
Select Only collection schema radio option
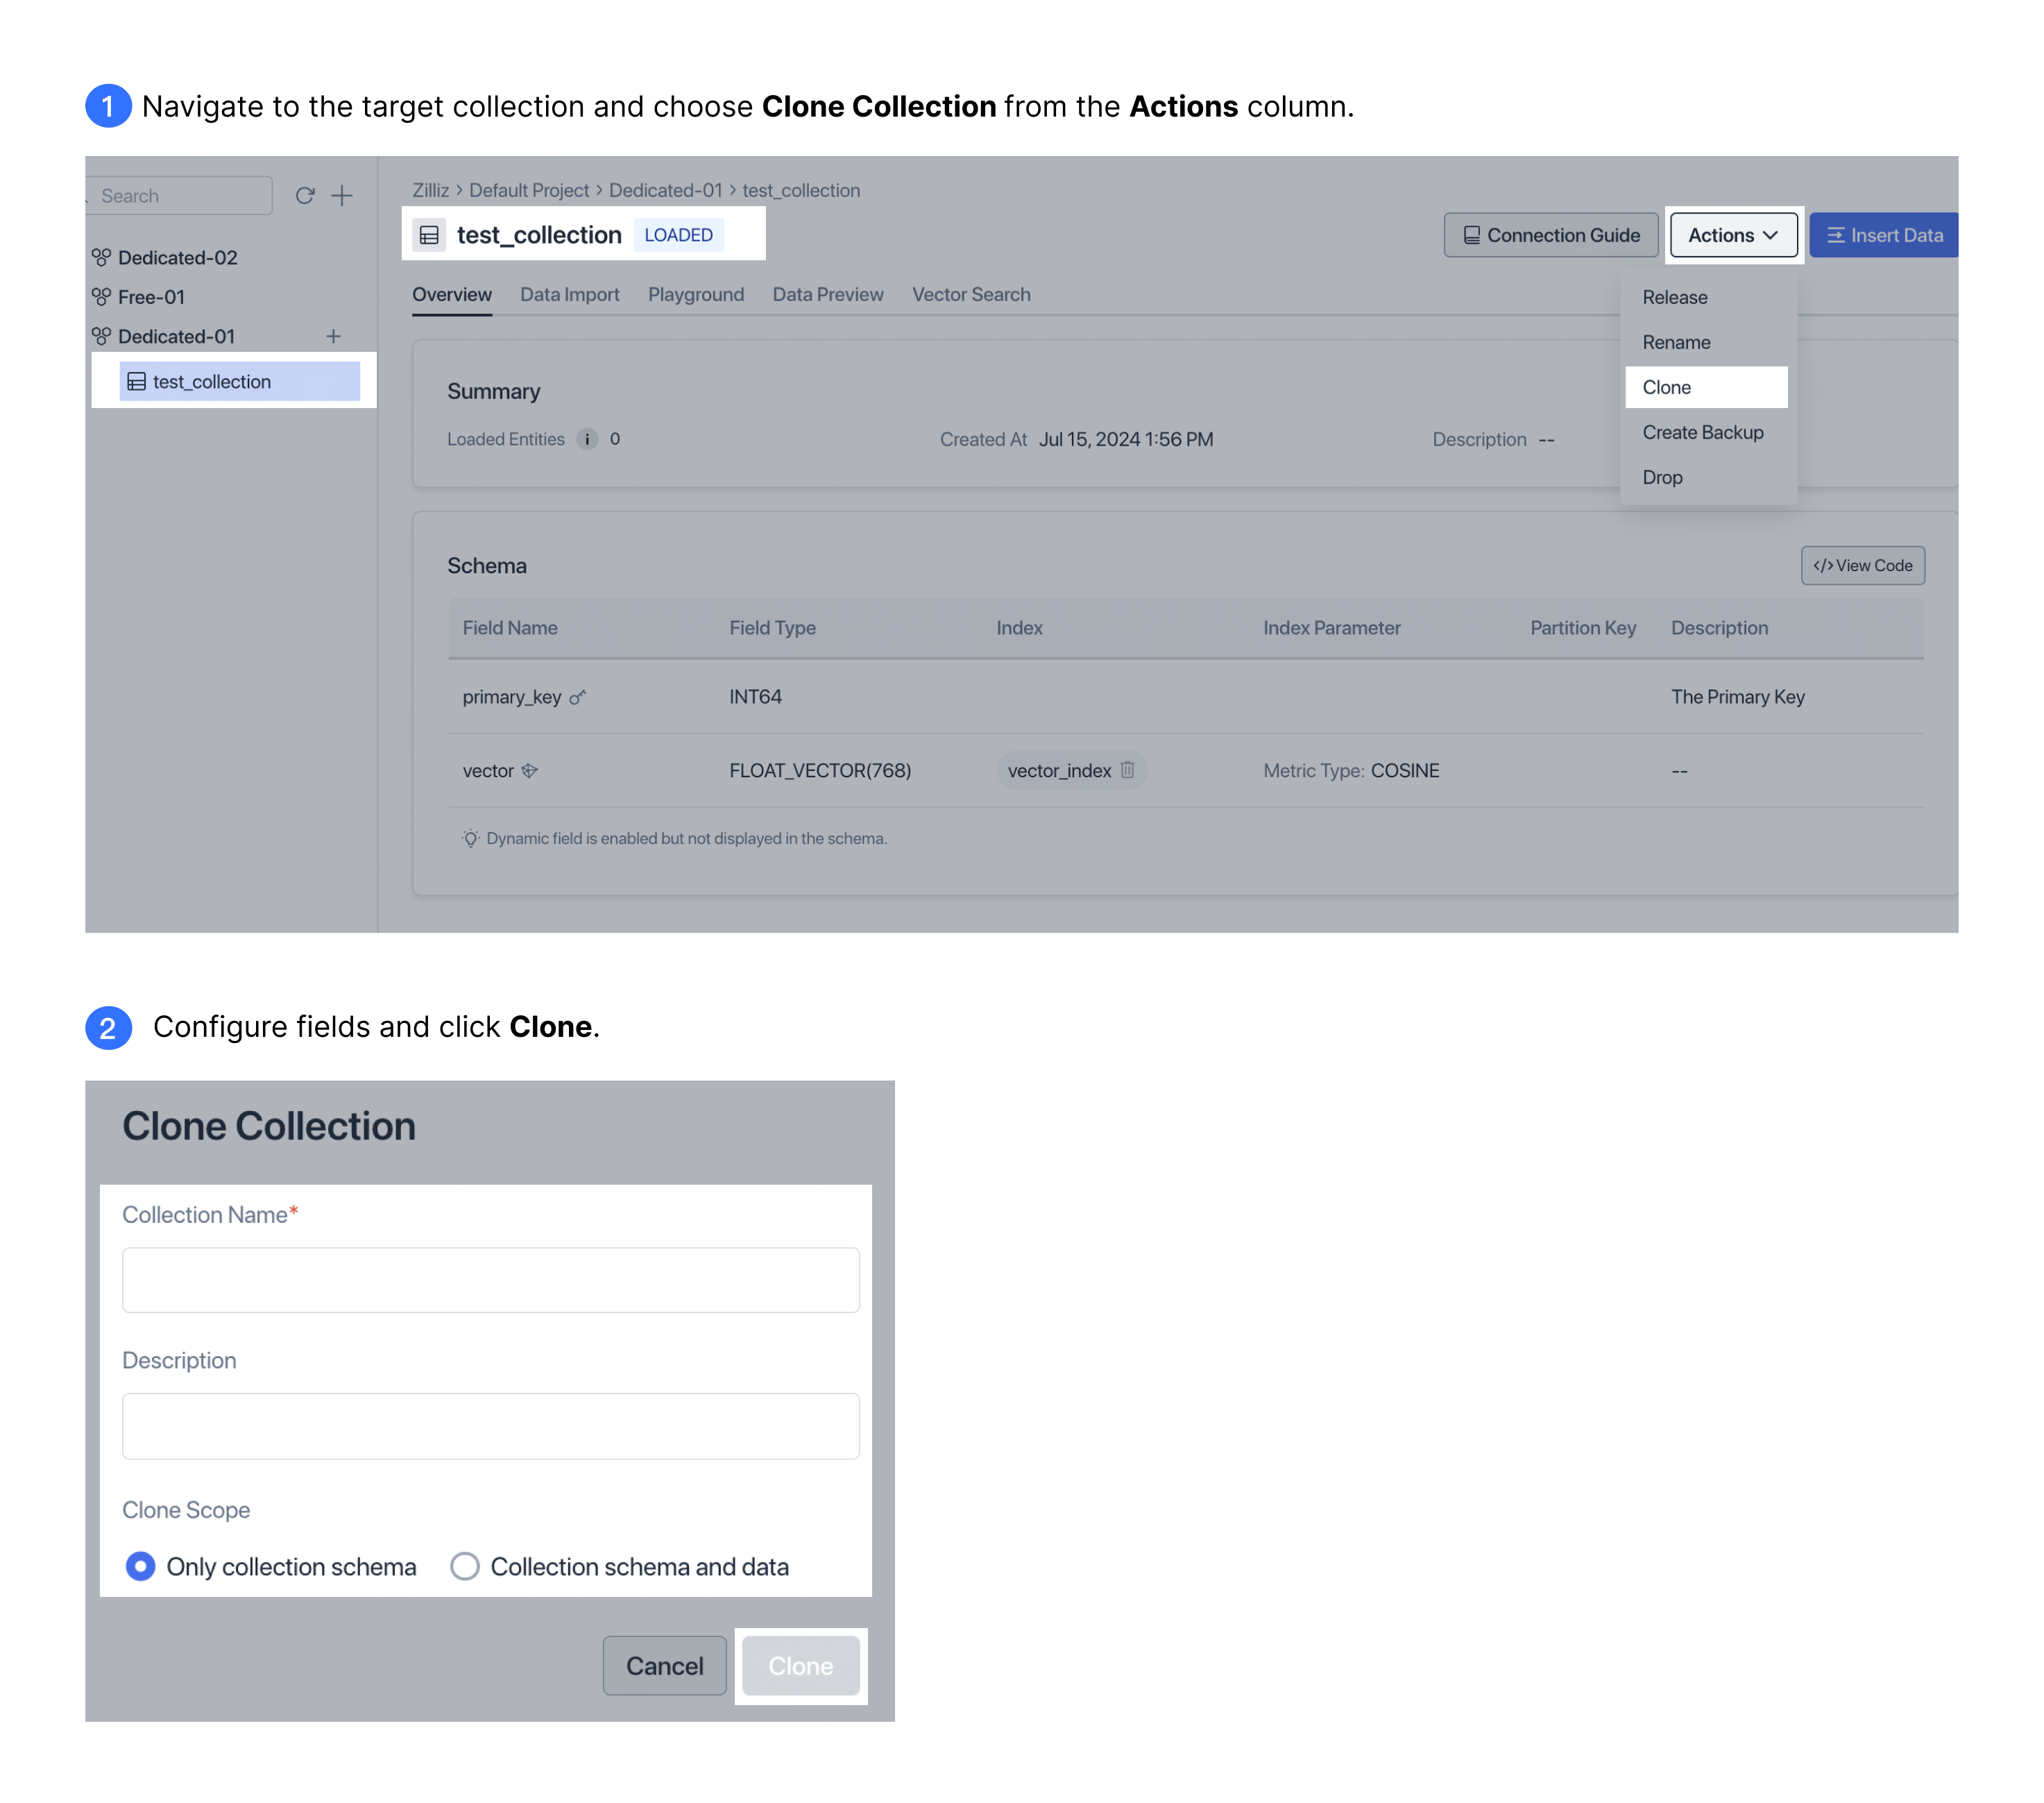click(140, 1566)
